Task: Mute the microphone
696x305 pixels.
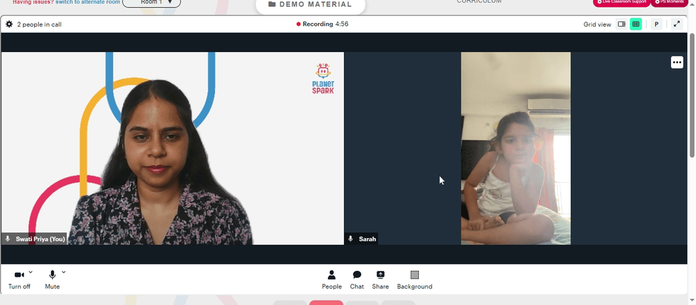Action: click(52, 280)
